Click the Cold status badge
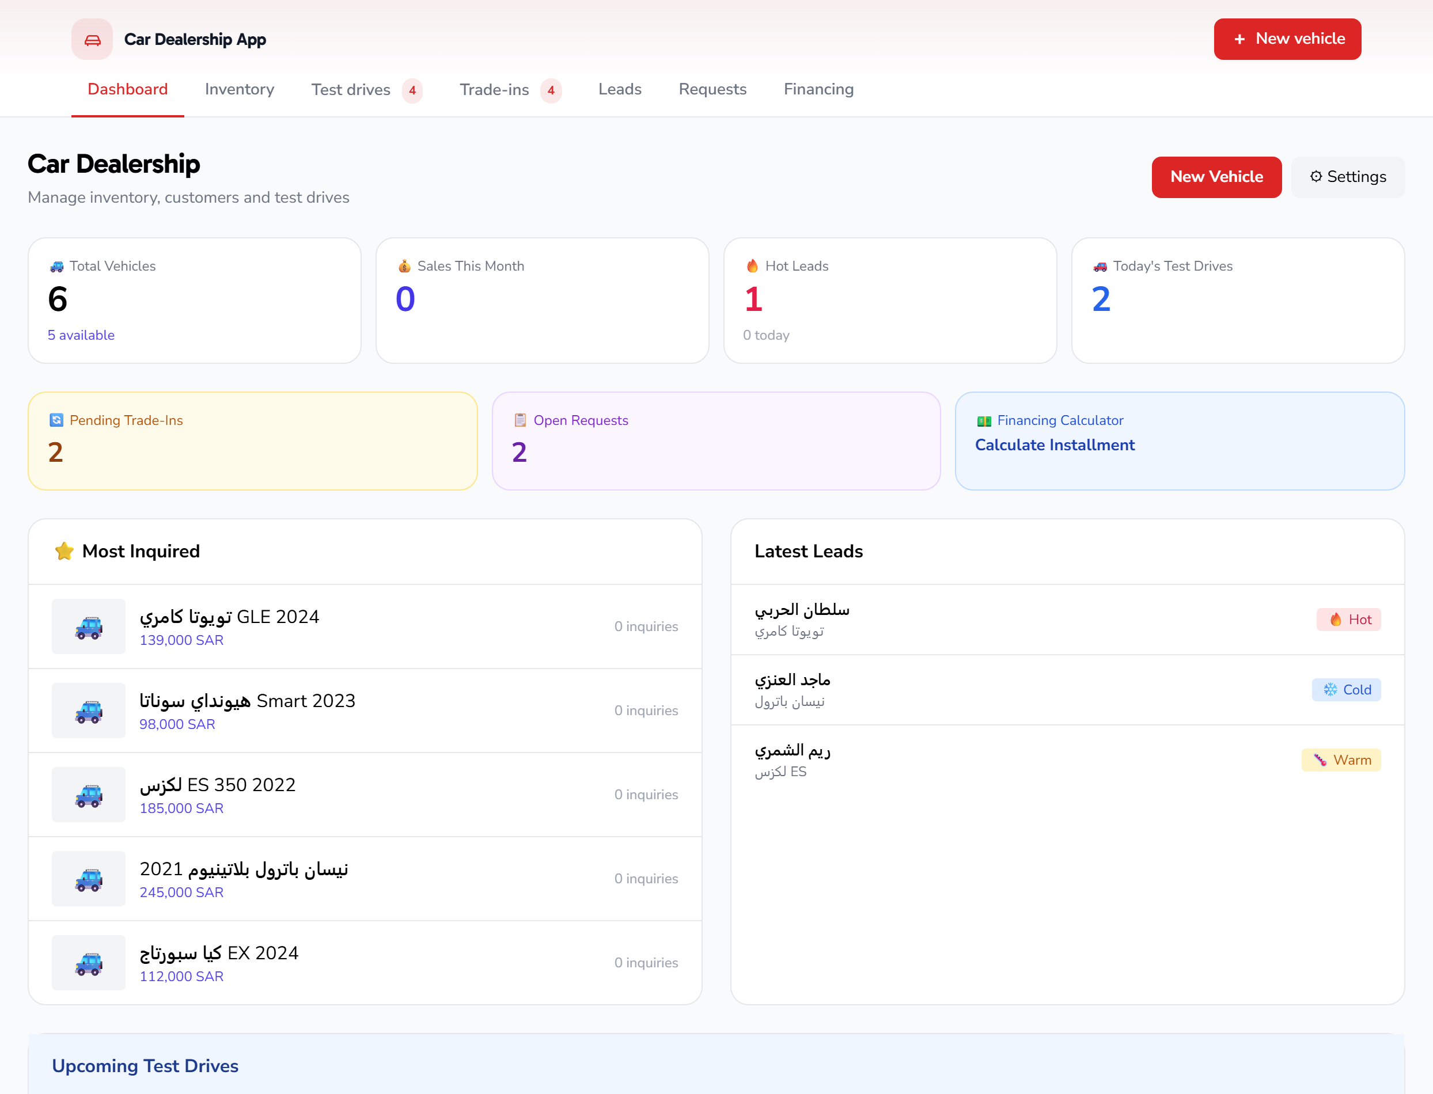Viewport: 1433px width, 1094px height. pos(1345,690)
